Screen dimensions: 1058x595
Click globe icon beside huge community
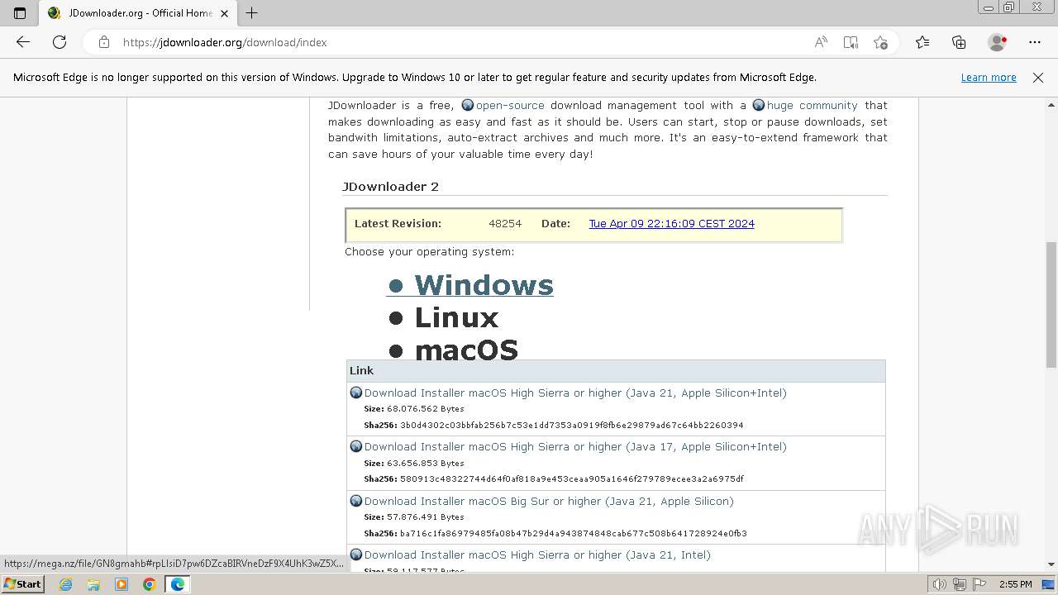[759, 105]
